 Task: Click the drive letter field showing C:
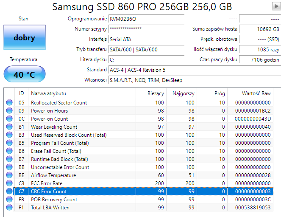[x=146, y=59]
